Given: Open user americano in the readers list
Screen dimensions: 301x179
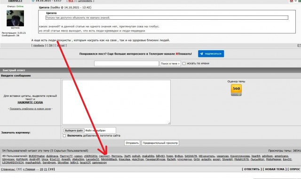Looking at the screenshot, I should pyautogui.click(x=281, y=156).
